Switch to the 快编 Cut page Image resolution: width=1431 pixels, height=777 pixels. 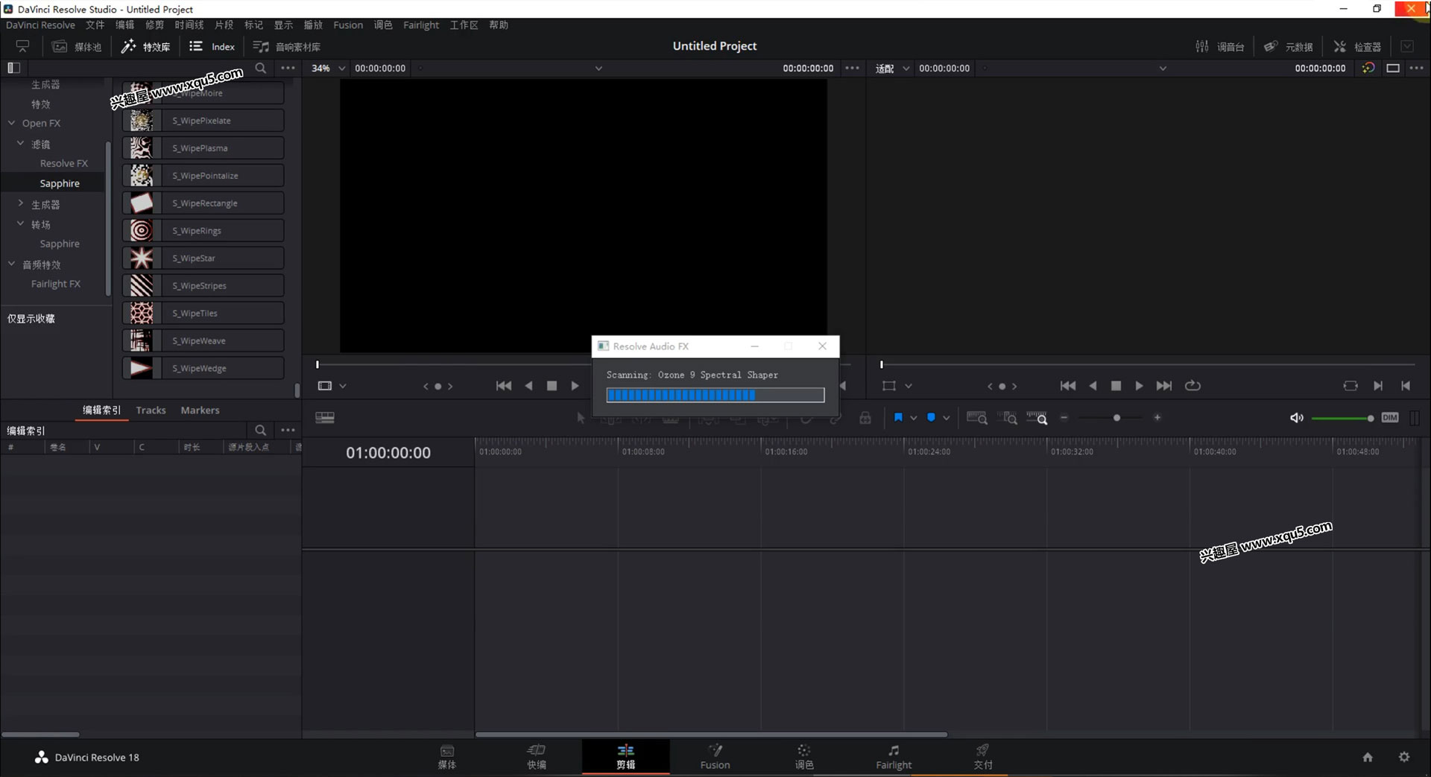[x=537, y=757]
